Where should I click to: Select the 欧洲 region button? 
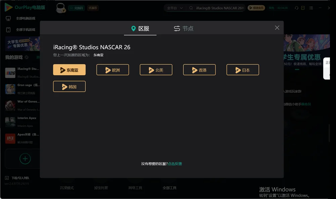tap(113, 70)
